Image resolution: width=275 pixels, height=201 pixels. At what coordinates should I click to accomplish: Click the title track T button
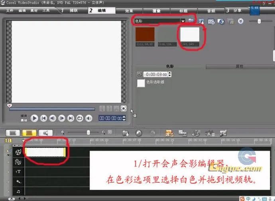pos(18,172)
